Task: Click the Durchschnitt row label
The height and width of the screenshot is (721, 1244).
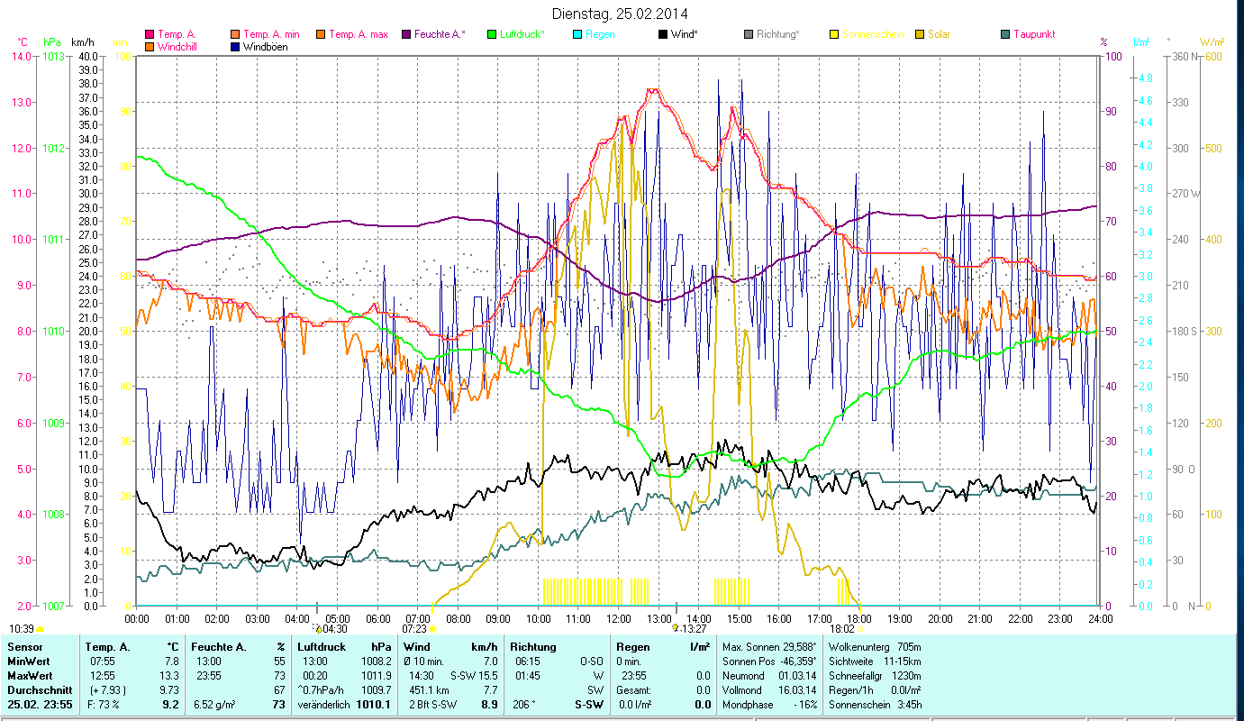Action: [40, 690]
